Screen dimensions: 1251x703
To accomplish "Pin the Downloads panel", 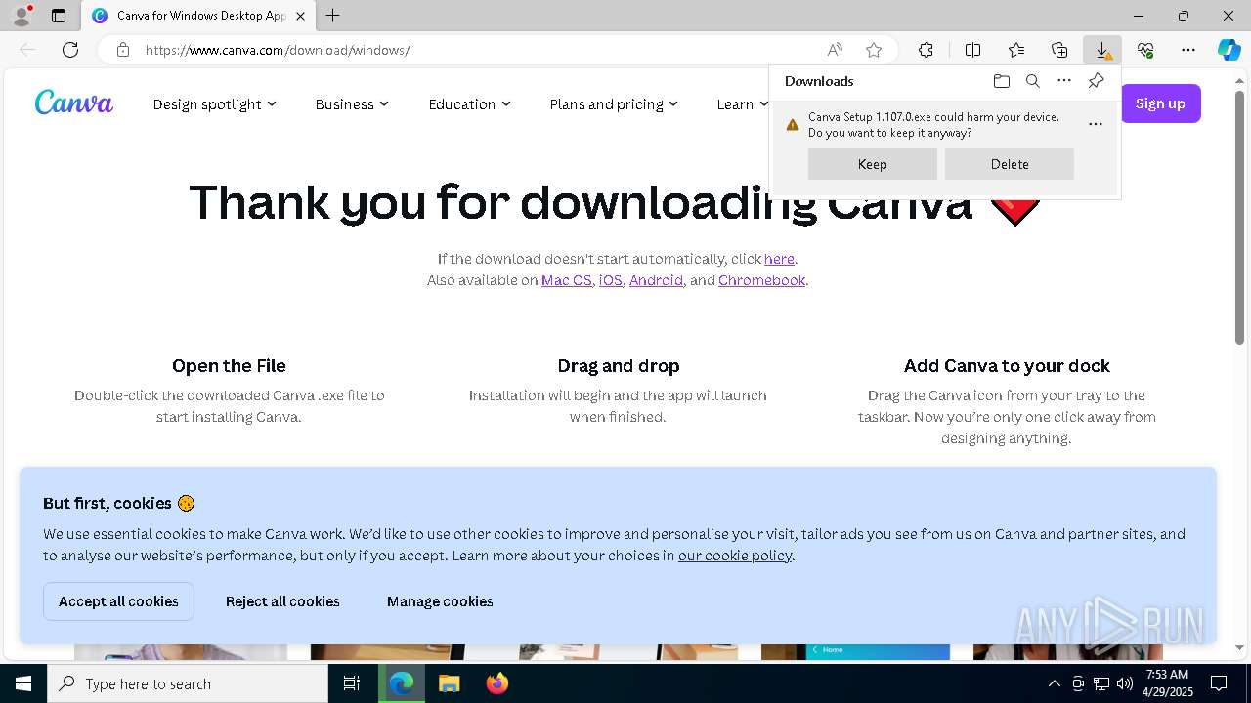I will click(x=1096, y=81).
